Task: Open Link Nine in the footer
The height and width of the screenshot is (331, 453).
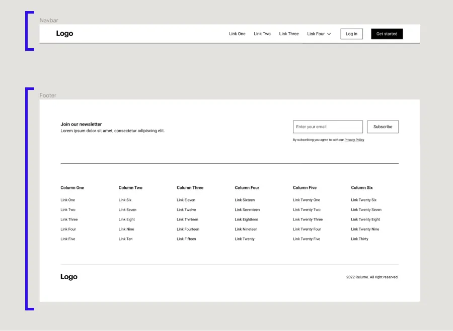Action: (x=126, y=229)
